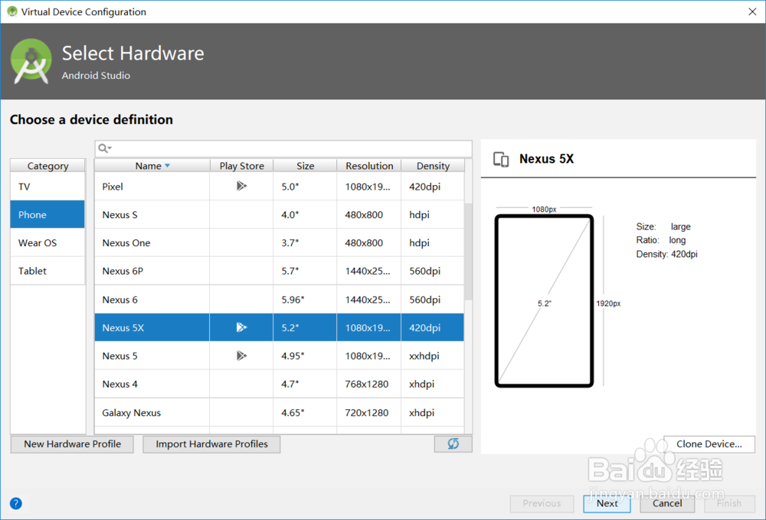Click the refresh device list icon button
766x520 pixels.
(x=453, y=444)
